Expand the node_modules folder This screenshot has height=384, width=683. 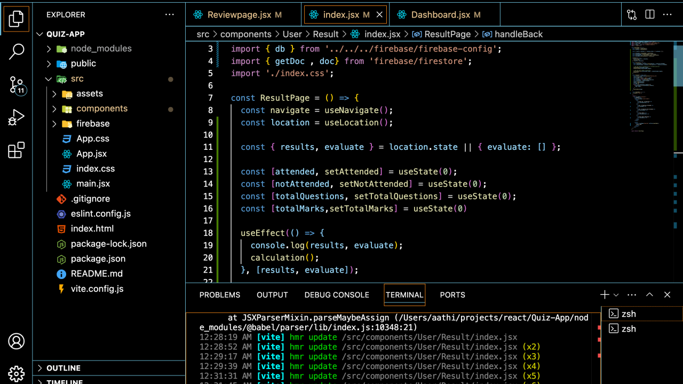coord(101,49)
